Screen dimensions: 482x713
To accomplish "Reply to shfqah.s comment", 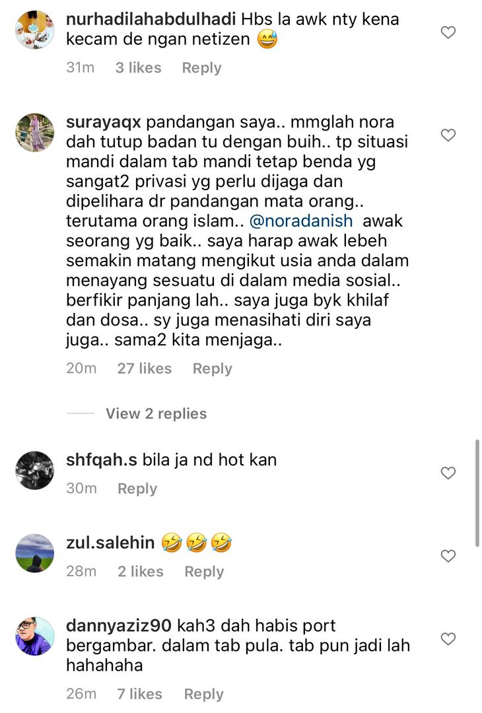I will [137, 489].
